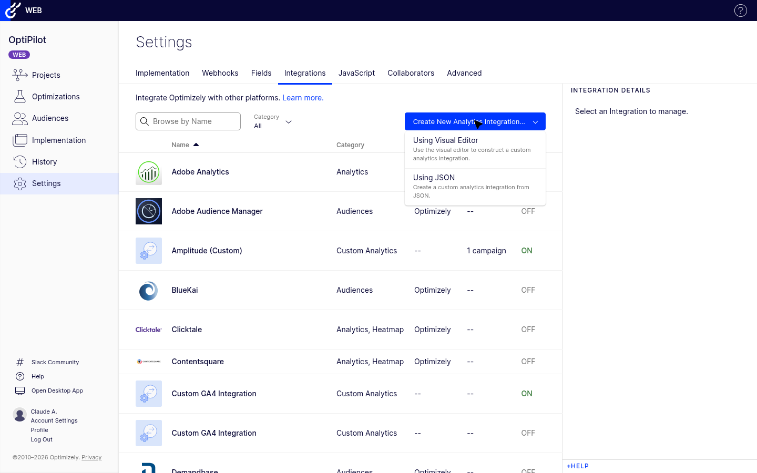Click ON status of Custom GA4 Integration
Viewport: 757px width, 473px height.
click(527, 394)
